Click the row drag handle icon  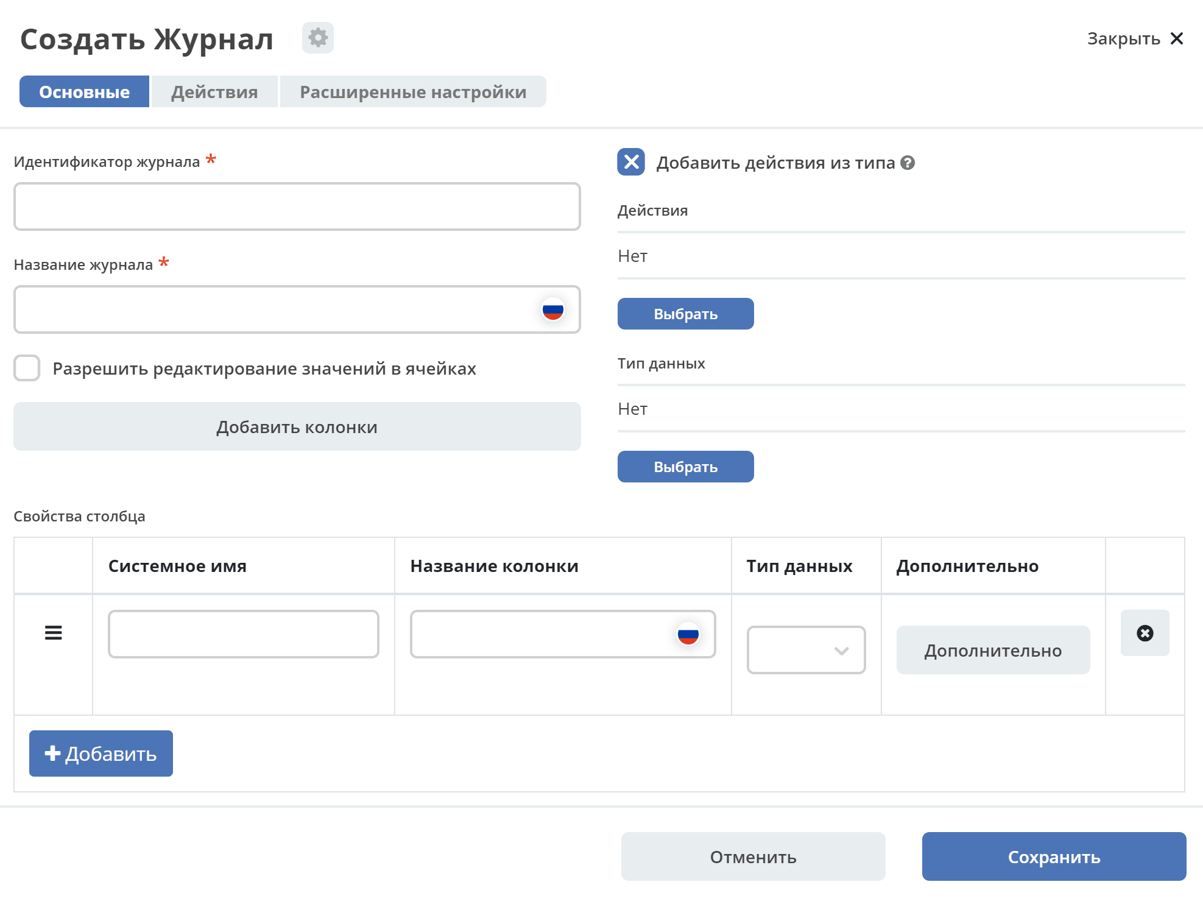[54, 633]
